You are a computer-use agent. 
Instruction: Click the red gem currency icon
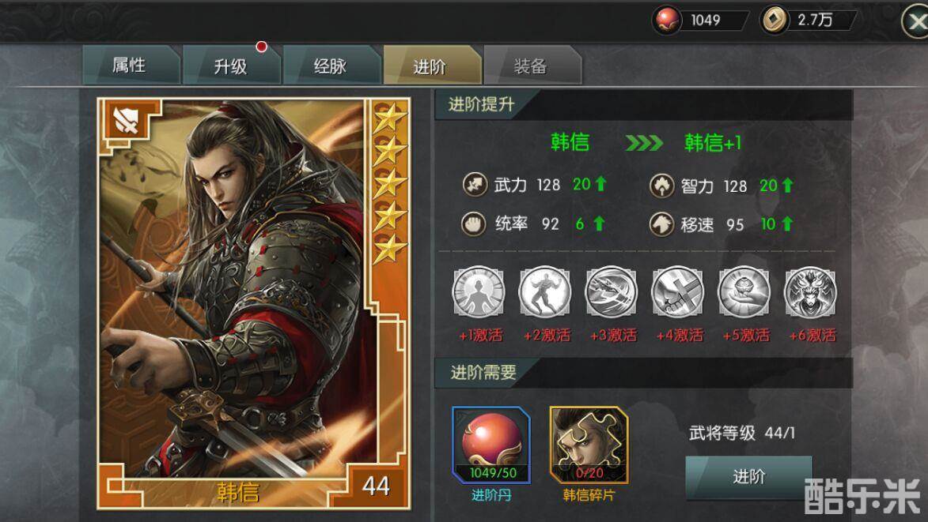pyautogui.click(x=667, y=20)
